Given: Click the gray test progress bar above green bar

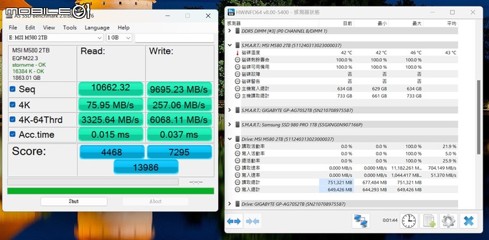Looking at the screenshot, I should click(93, 182).
